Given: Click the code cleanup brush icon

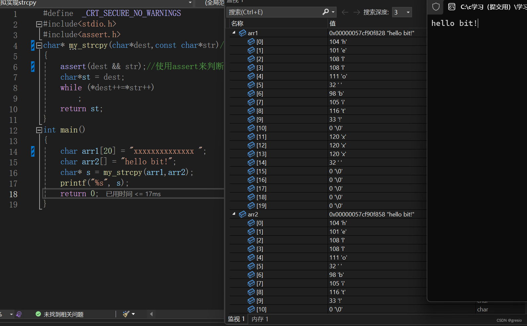Looking at the screenshot, I should [x=126, y=314].
